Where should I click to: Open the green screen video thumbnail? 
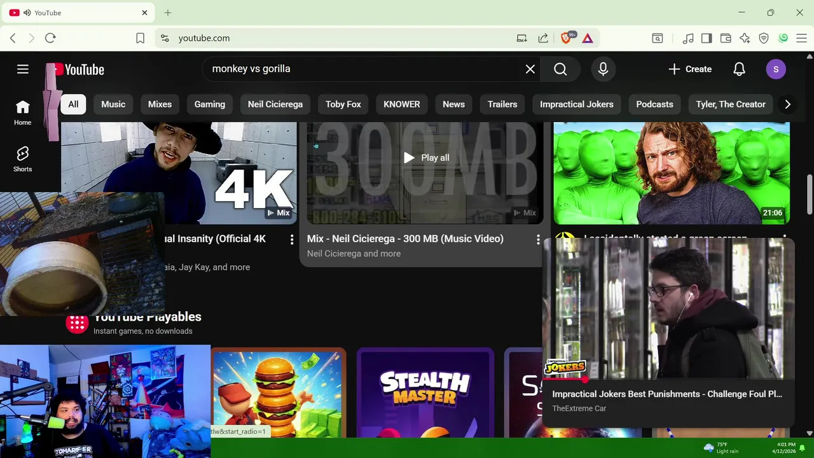click(x=672, y=173)
